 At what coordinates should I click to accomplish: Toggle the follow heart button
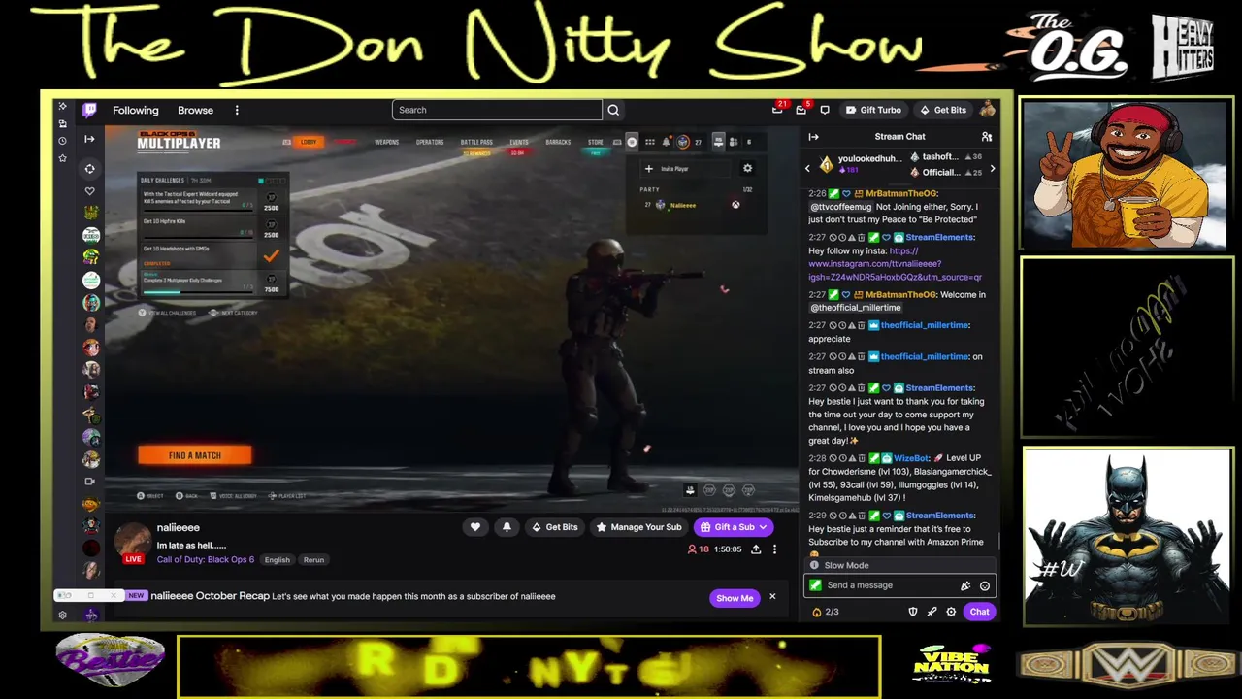click(475, 527)
